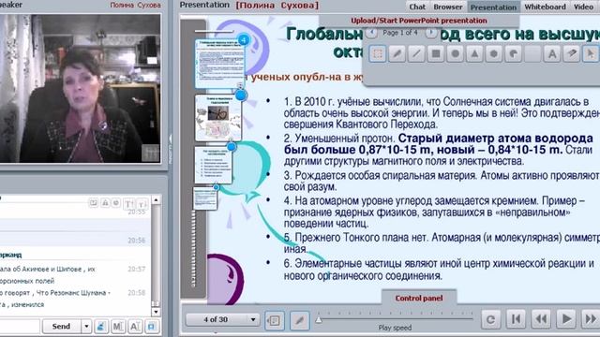Select the rectangle shape tool
600x337 pixels.
click(x=436, y=53)
